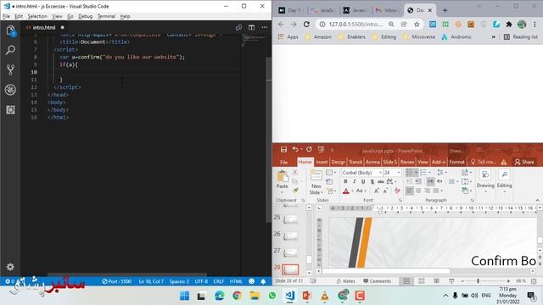The image size is (543, 305).
Task: Switch to Normal view in PowerPoint
Action: coord(406,281)
